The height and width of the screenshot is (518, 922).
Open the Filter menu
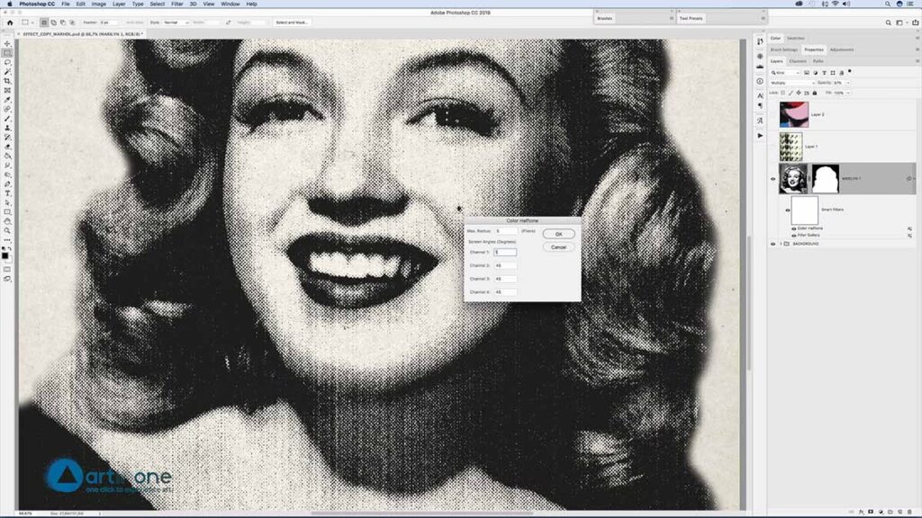pos(177,4)
